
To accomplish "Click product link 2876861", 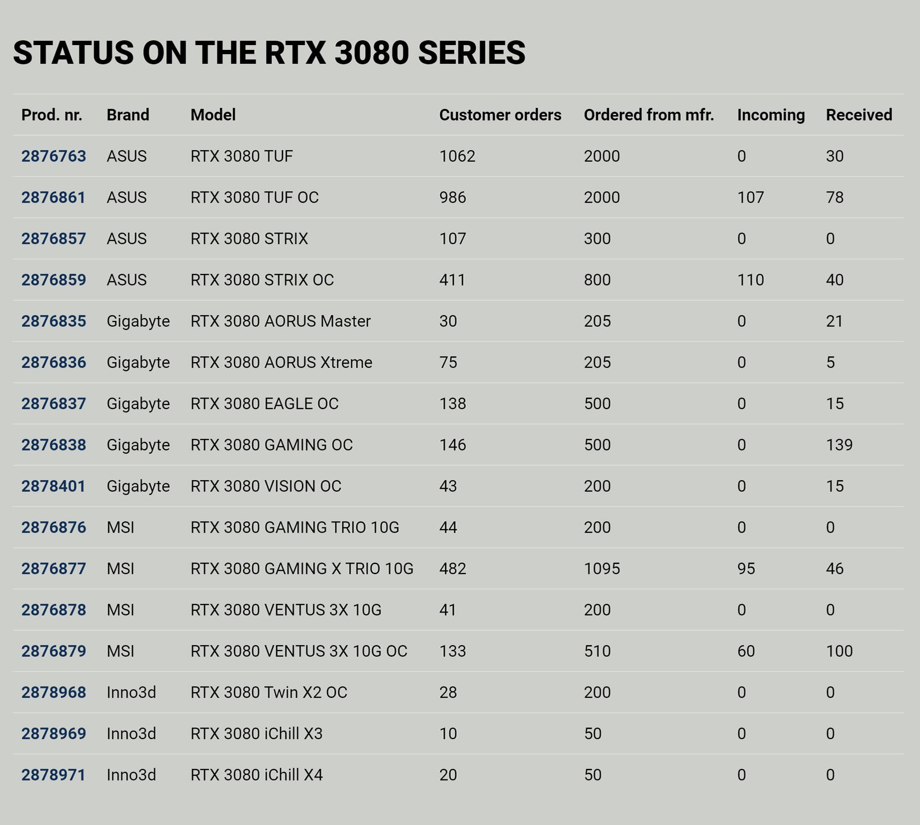I will click(53, 198).
